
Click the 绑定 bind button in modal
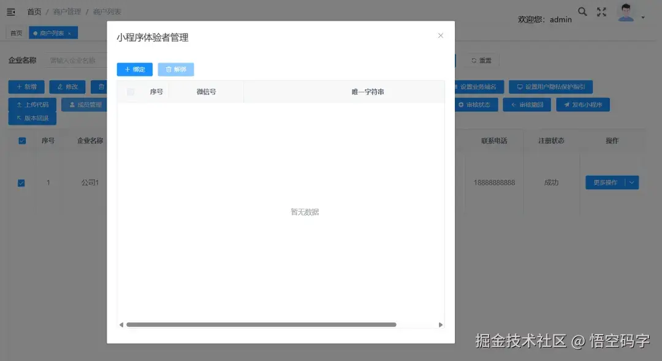pos(134,69)
